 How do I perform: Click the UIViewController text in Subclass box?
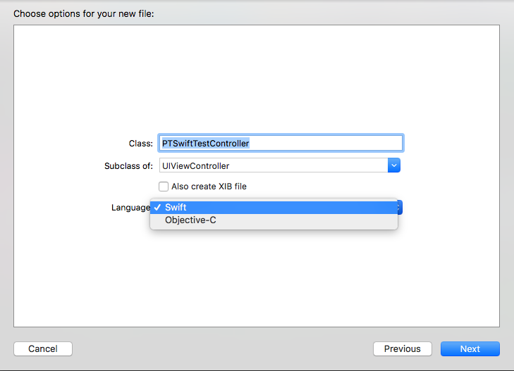tap(196, 166)
